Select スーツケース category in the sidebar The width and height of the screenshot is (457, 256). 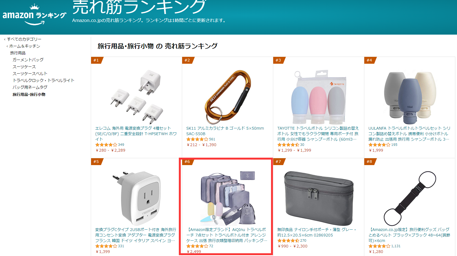tap(24, 67)
